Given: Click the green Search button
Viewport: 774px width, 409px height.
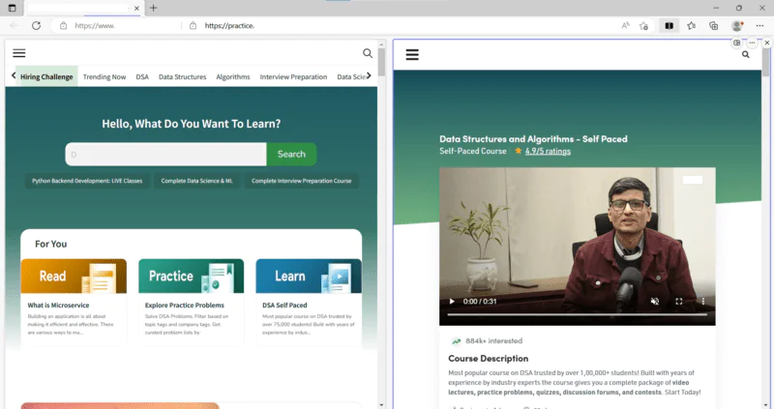Looking at the screenshot, I should [x=291, y=154].
